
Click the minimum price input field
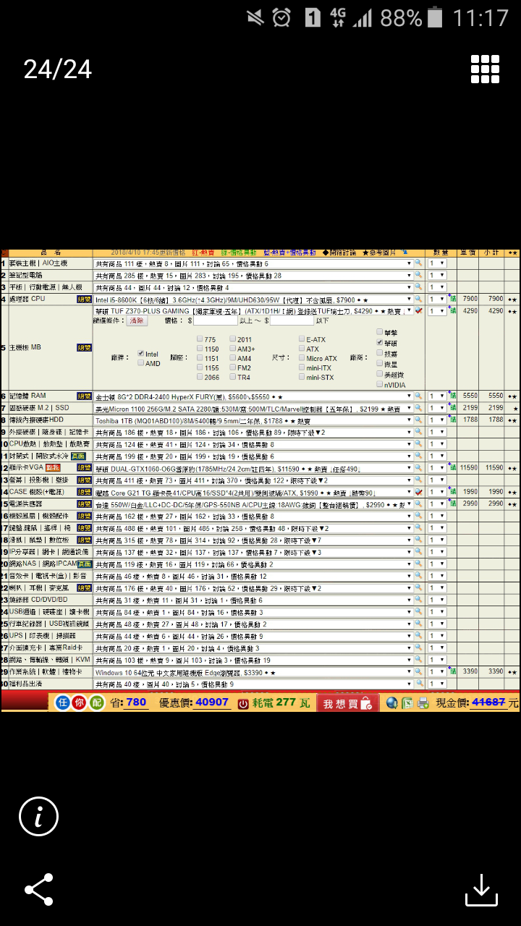(216, 320)
